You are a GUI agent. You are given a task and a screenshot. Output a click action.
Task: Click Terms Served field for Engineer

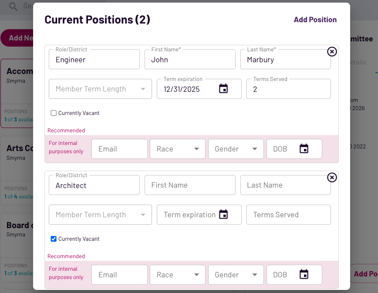coord(288,89)
